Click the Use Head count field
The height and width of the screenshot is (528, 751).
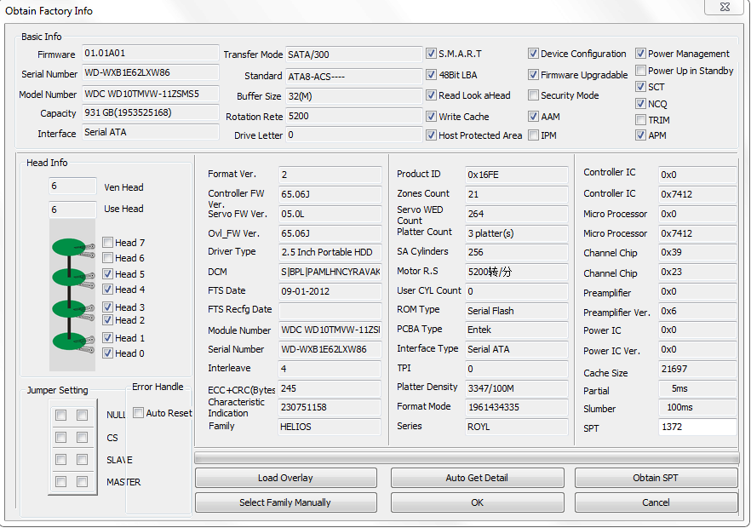(x=72, y=209)
